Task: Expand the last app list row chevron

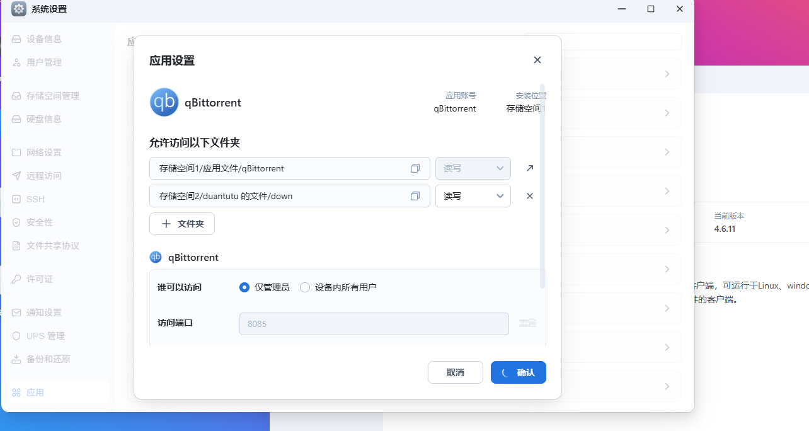Action: point(667,386)
